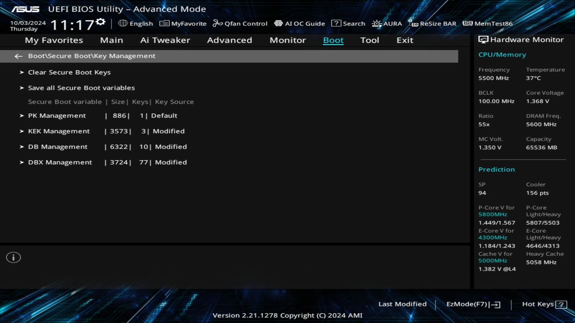The height and width of the screenshot is (323, 575).
Task: Switch to the Ai Tweaker tab
Action: pyautogui.click(x=165, y=40)
